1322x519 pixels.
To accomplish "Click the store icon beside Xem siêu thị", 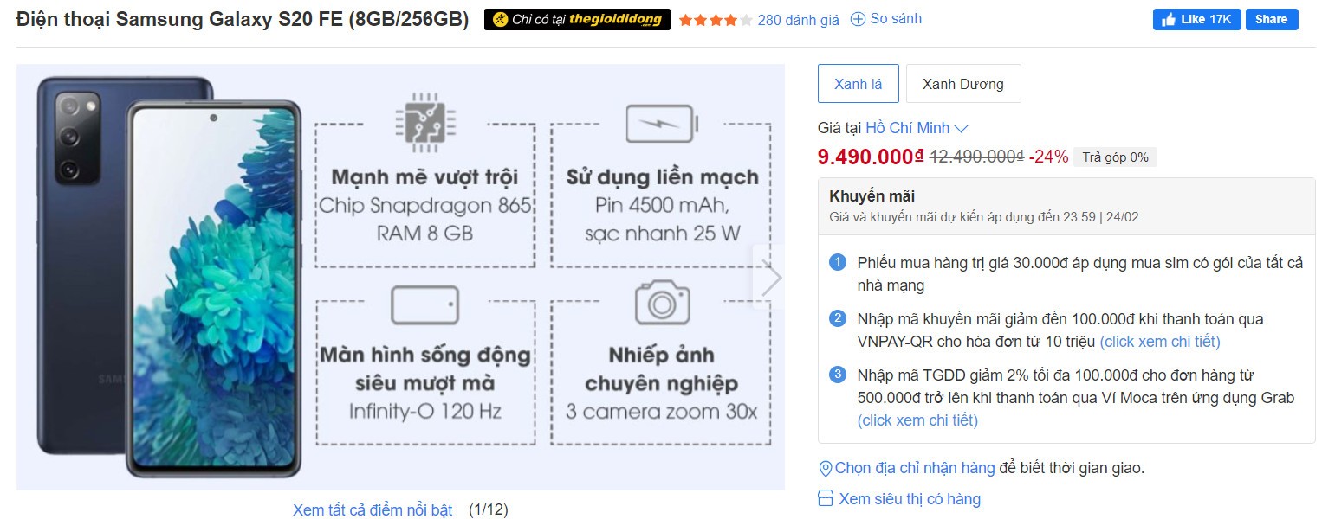I will 826,499.
